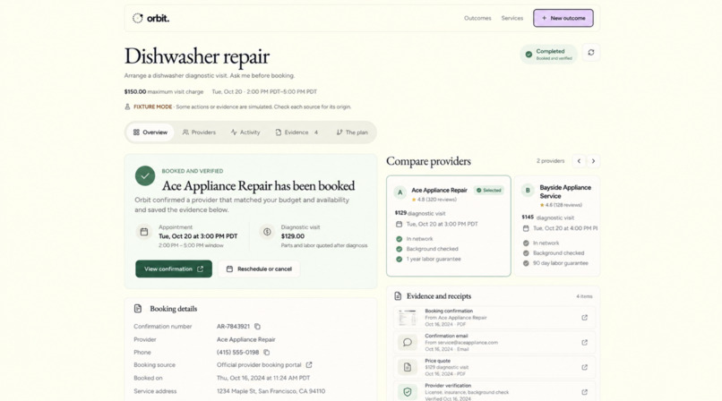Viewport: 722px width, 401px height.
Task: Click the A avatar for Ace Appliance Repair
Action: point(400,192)
